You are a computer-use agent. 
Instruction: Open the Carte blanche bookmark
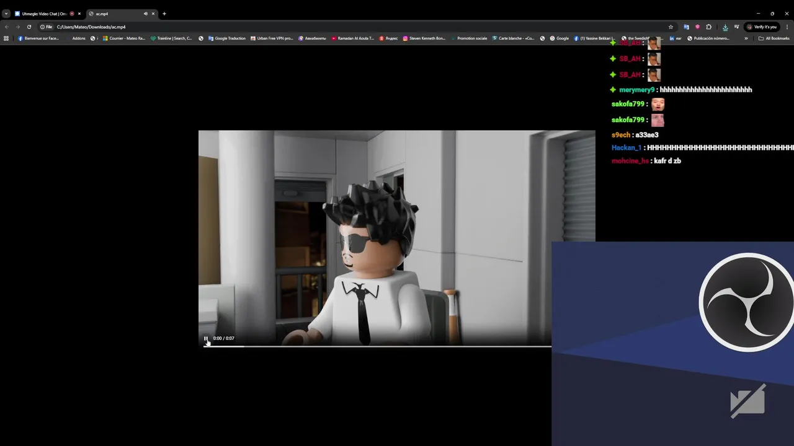(514, 38)
